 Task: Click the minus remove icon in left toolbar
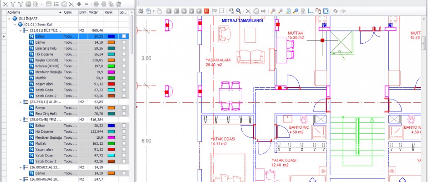tap(86, 4)
